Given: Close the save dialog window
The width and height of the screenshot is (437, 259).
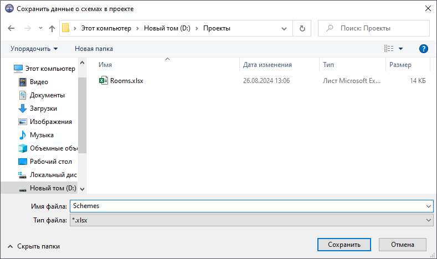Looking at the screenshot, I should point(428,9).
